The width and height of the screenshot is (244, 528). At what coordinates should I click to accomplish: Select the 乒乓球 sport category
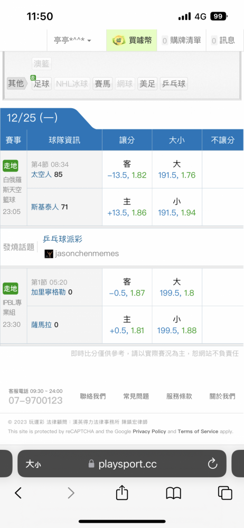coord(174,83)
